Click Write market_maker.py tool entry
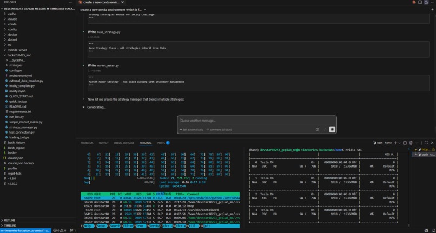436x233 pixels. [103, 65]
